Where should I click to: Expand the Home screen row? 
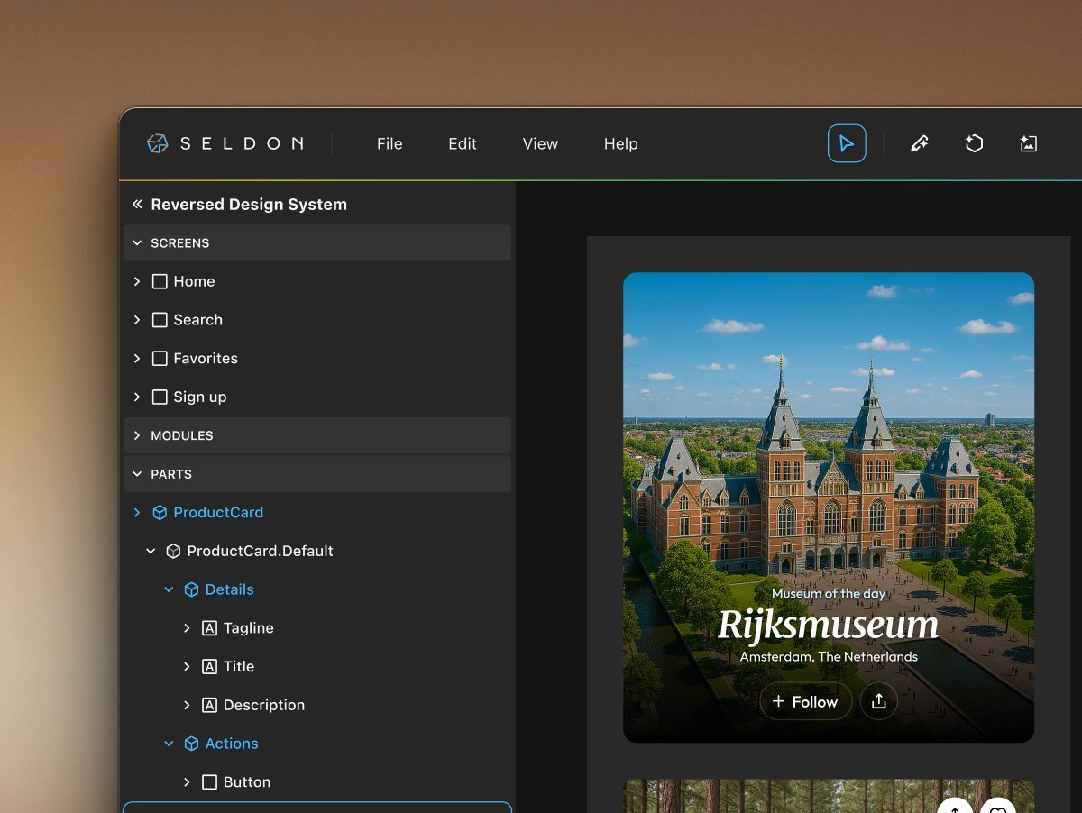tap(137, 281)
